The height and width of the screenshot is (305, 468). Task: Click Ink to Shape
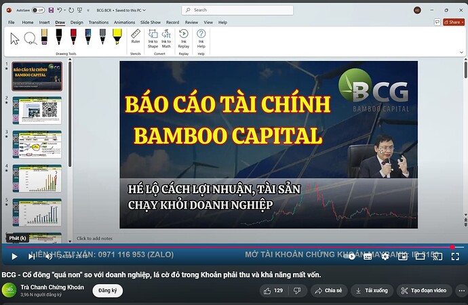(153, 39)
